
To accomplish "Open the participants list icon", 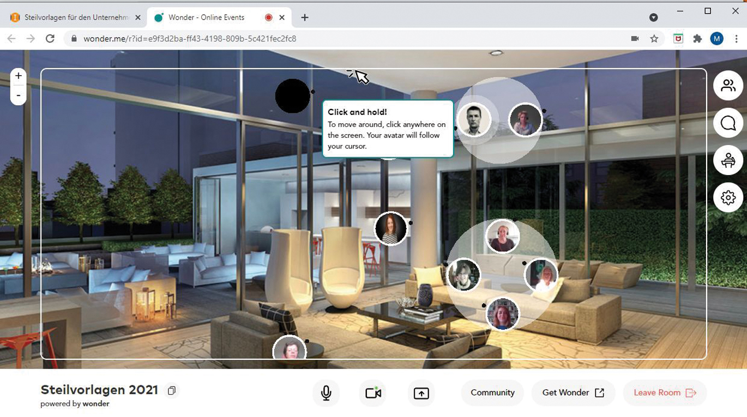I will point(728,86).
